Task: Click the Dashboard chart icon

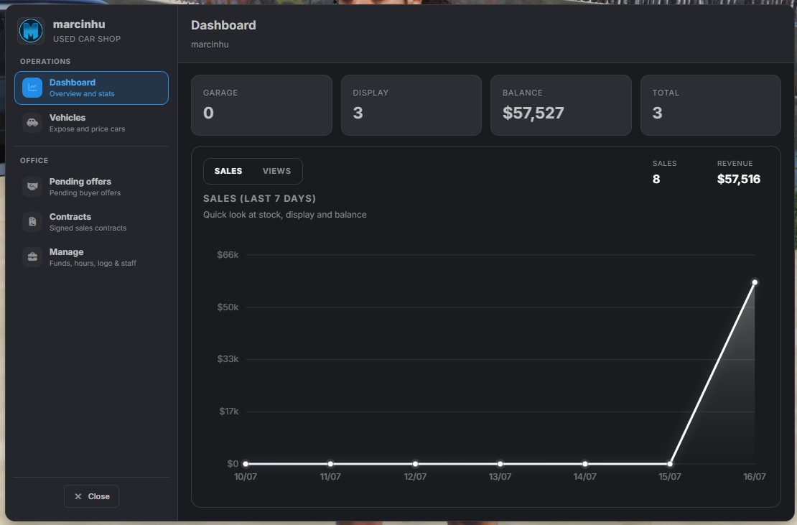Action: click(32, 88)
